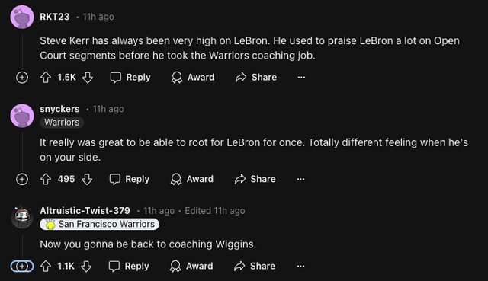Expand replies under snyckers' comment
The height and width of the screenshot is (281, 488).
pos(22,179)
